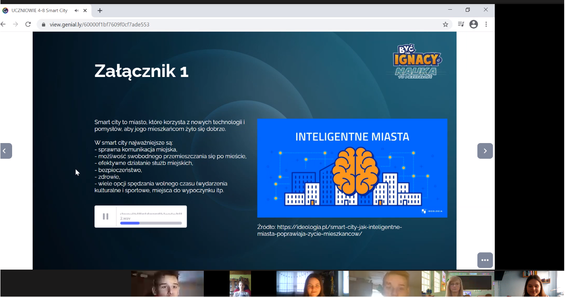
Task: Mute the tab audio speaker icon
Action: 77,10
